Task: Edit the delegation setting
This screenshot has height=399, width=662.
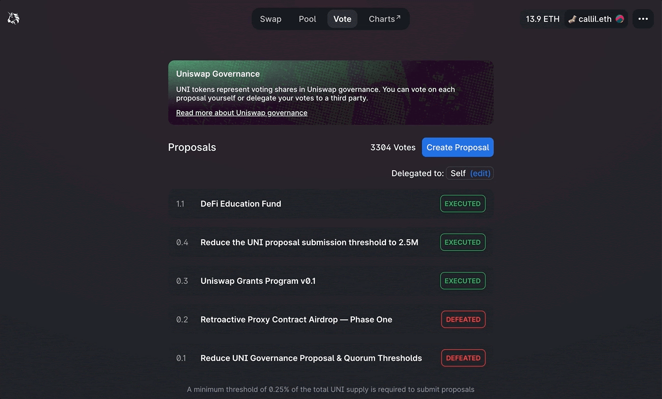Action: point(480,173)
